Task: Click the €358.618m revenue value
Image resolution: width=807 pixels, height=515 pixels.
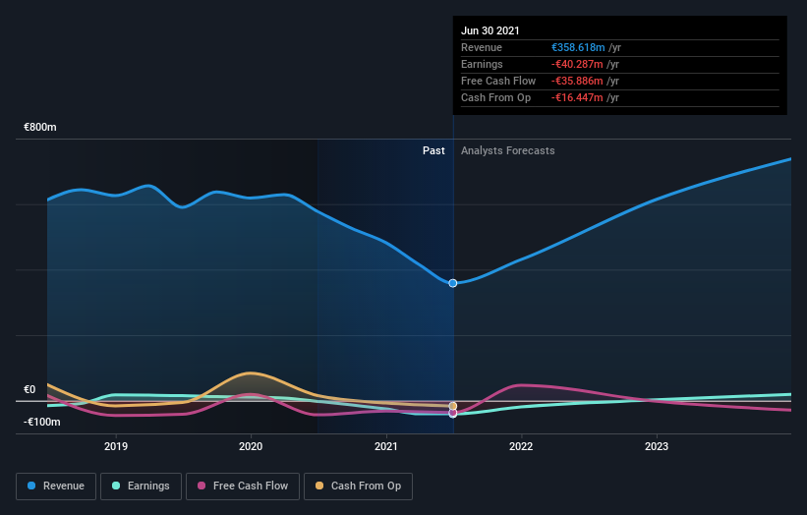Action: pyautogui.click(x=578, y=47)
